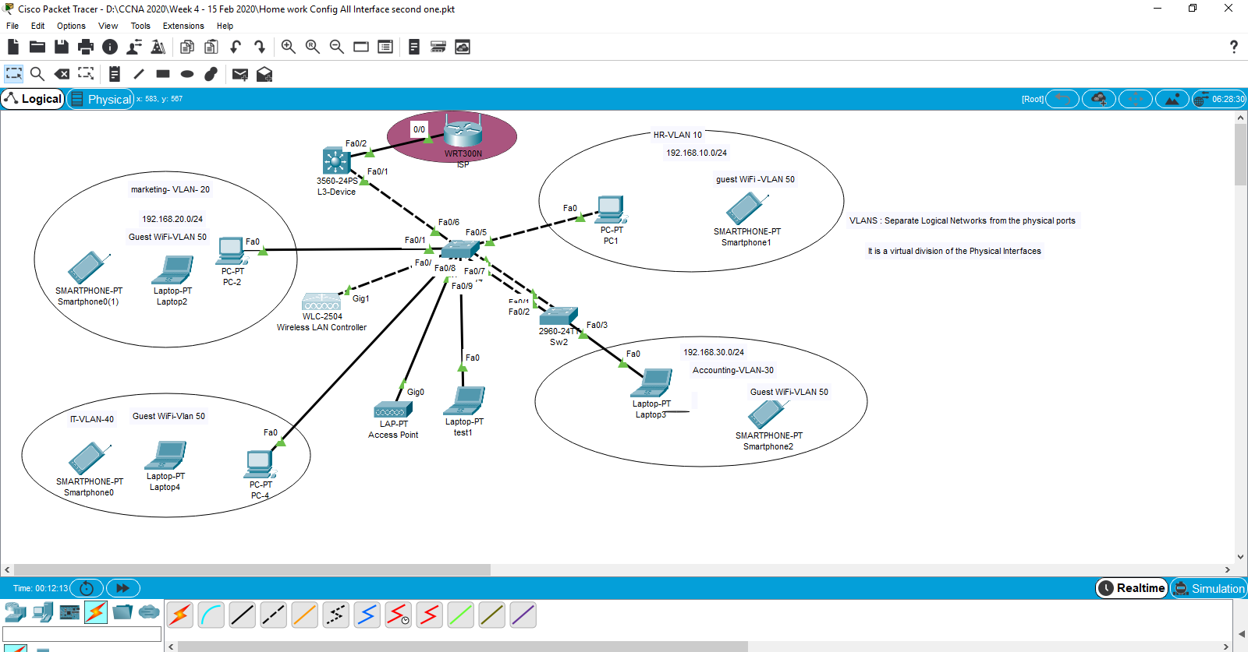The width and height of the screenshot is (1248, 652).
Task: Open the View menu
Action: click(108, 26)
